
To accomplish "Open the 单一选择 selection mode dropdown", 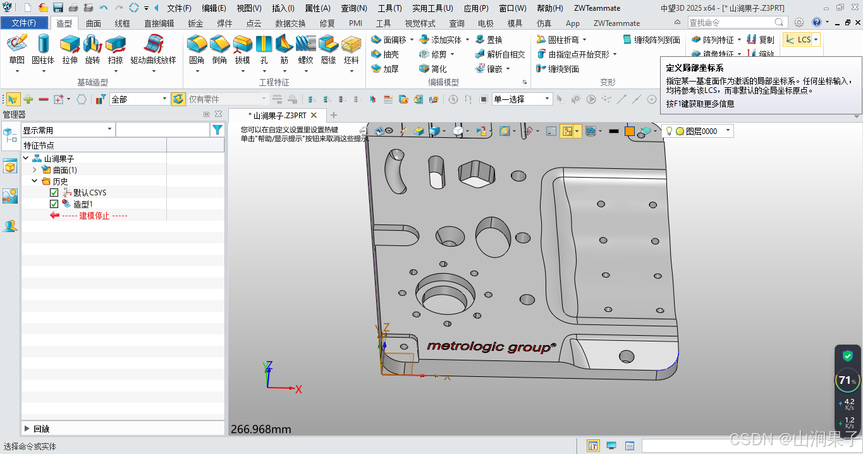I will point(548,99).
